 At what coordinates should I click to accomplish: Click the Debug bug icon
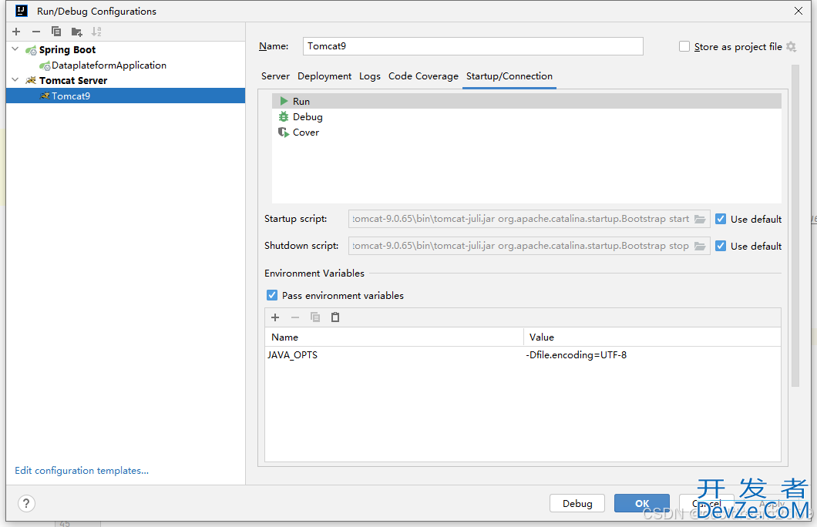[284, 116]
